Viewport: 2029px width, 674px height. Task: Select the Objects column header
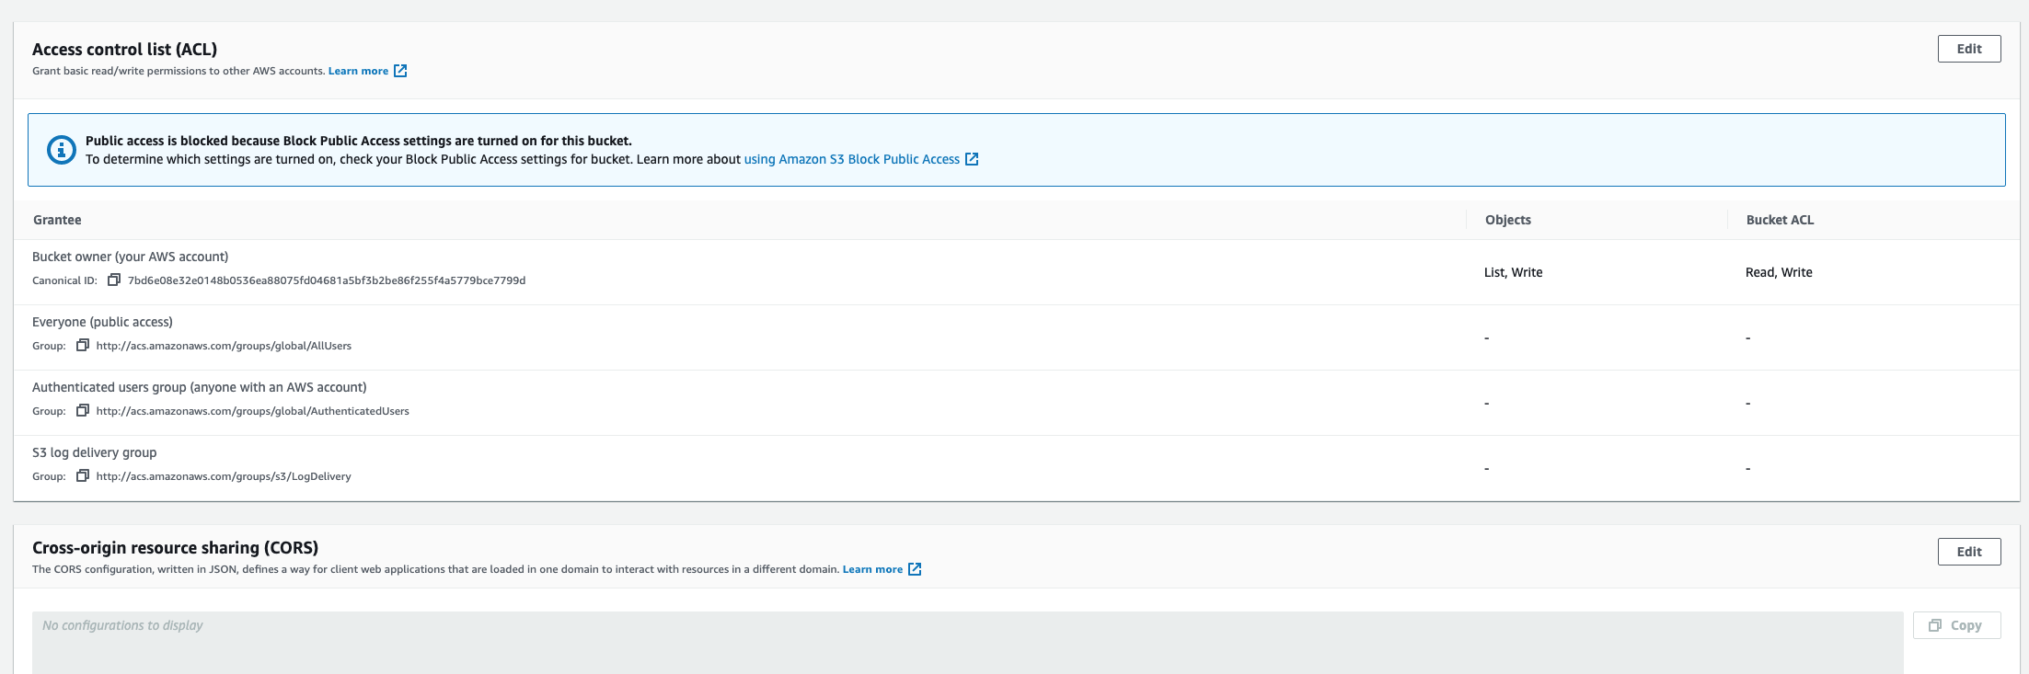pos(1508,220)
